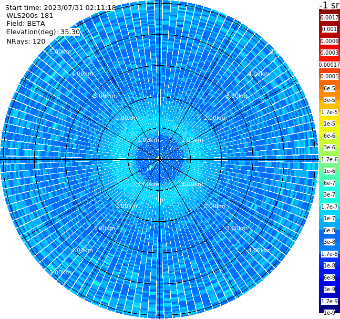Click the lidar origin at plot center

(159, 159)
